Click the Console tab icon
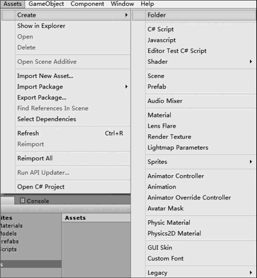 tap(22, 201)
